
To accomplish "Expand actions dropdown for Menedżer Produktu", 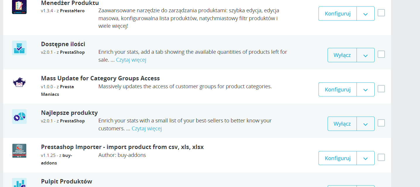I will [366, 14].
